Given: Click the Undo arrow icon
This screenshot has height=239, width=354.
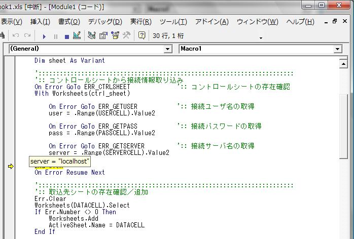Looking at the screenshot, I should coord(16,36).
